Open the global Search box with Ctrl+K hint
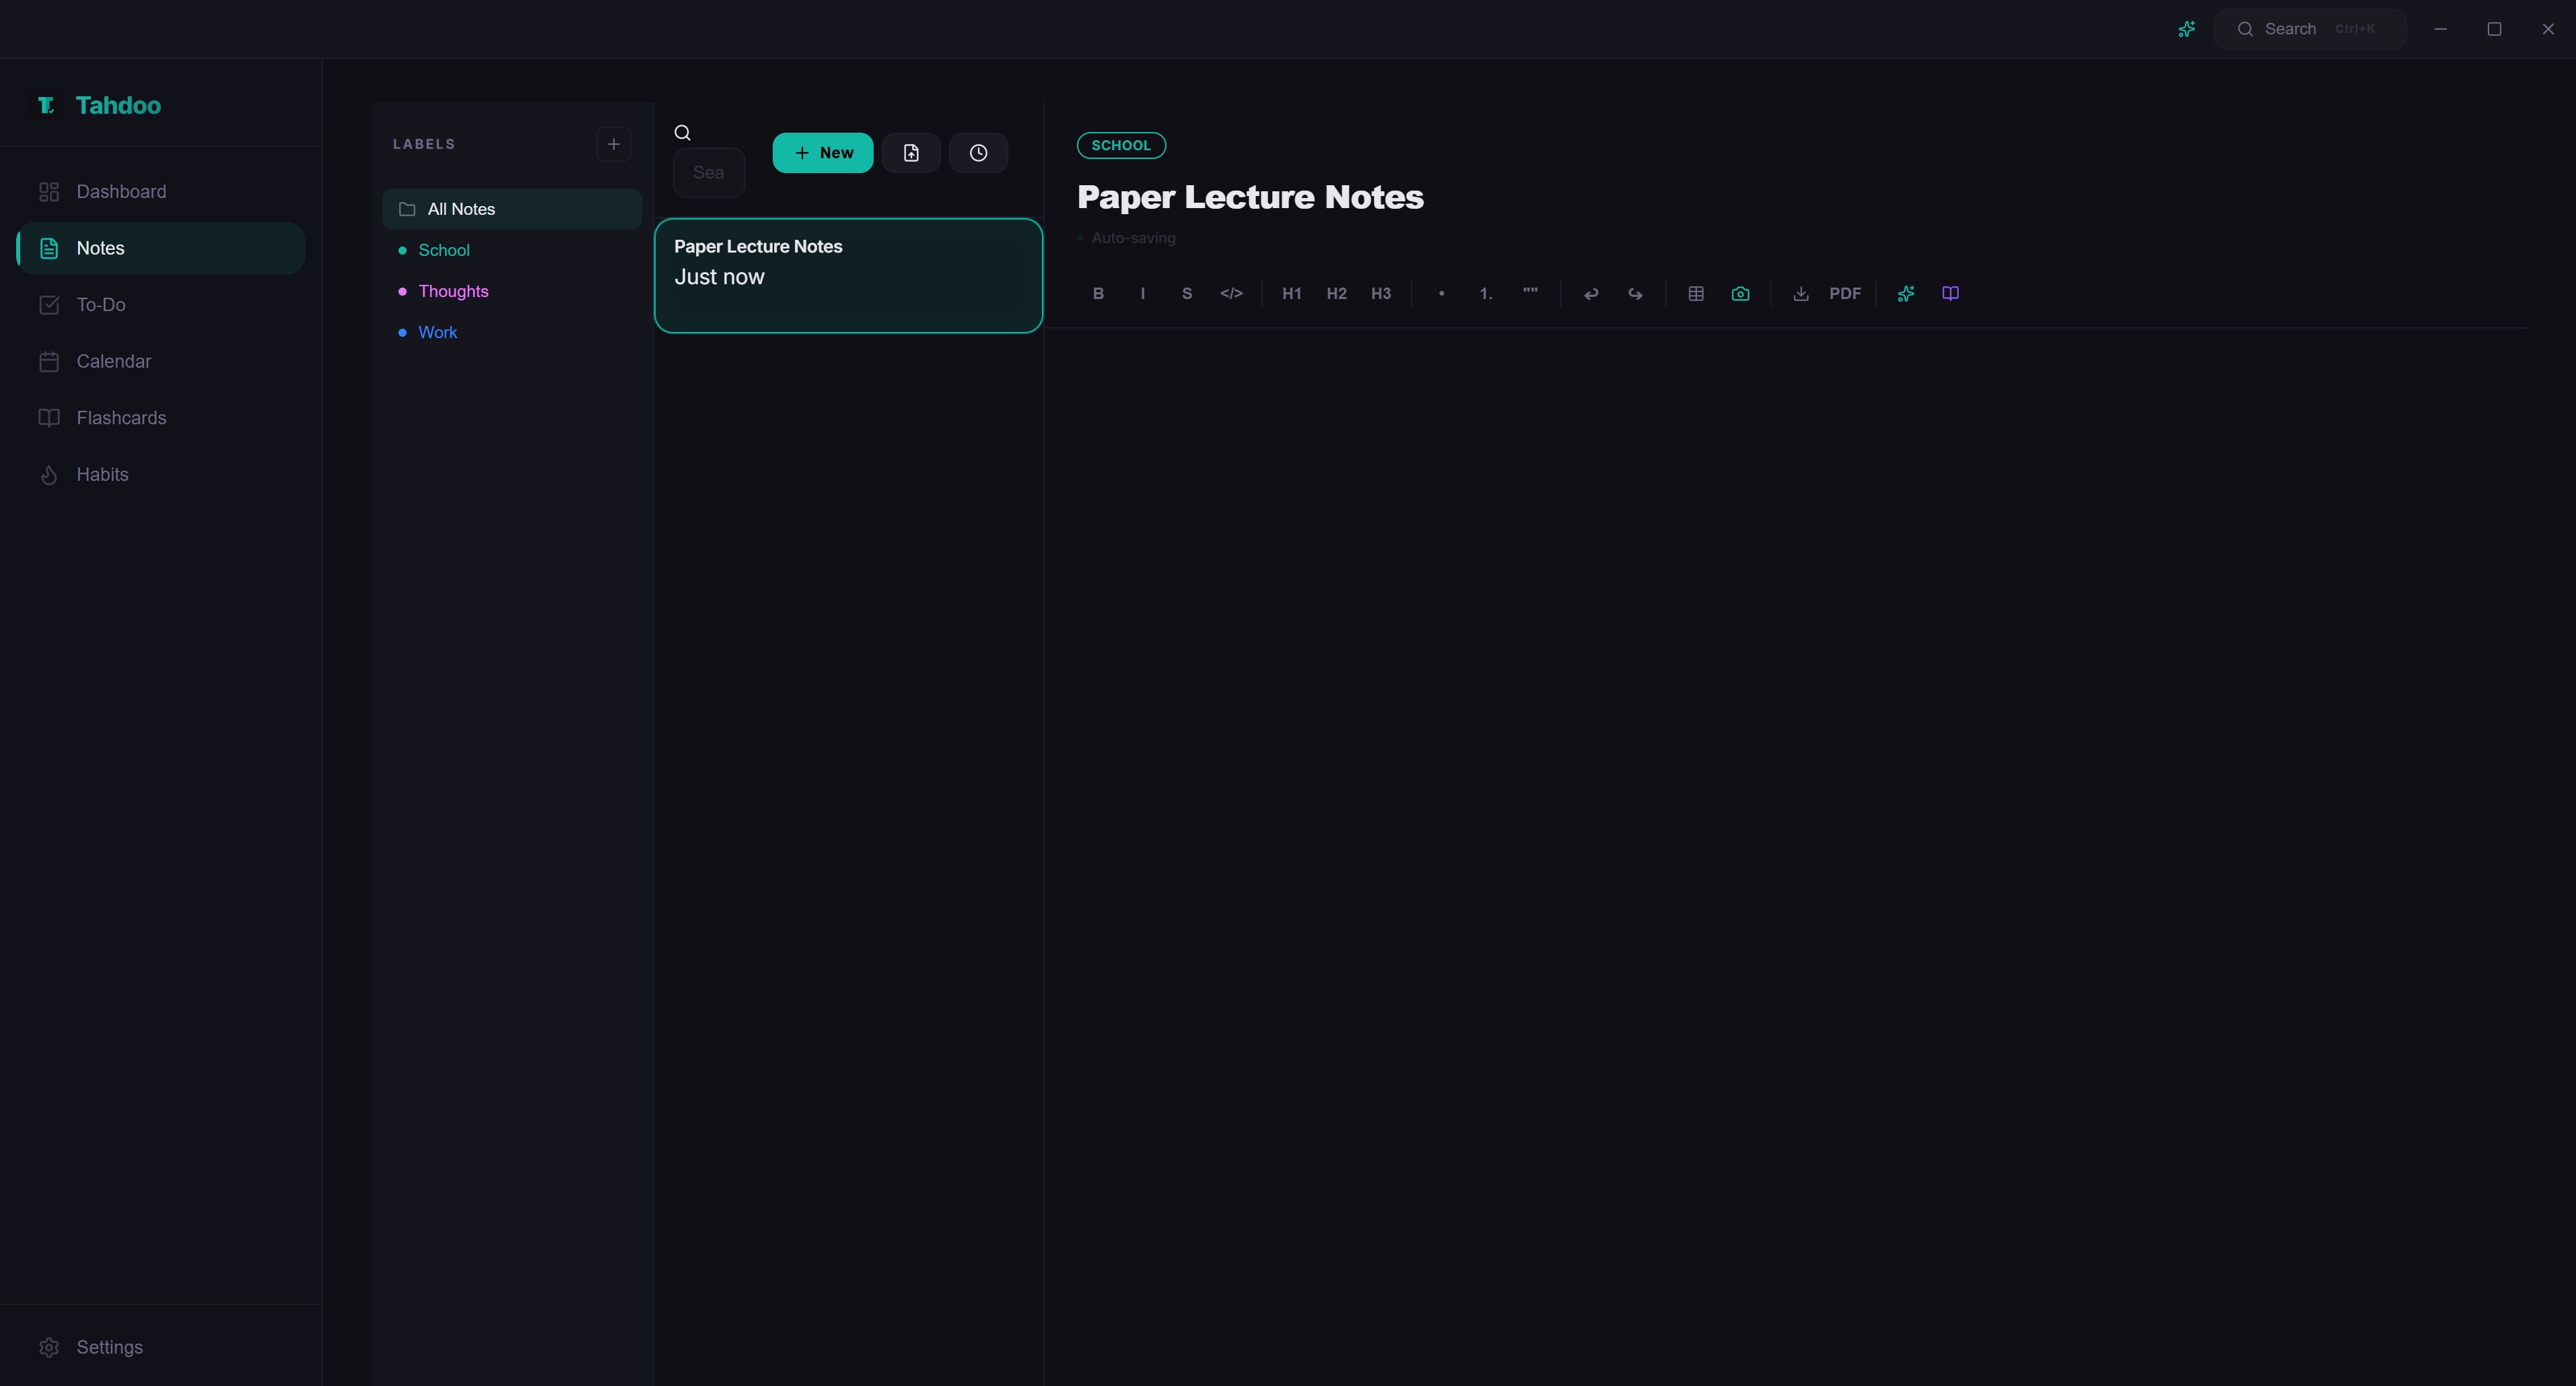Screen dimensions: 2576x1386 click(2310, 29)
